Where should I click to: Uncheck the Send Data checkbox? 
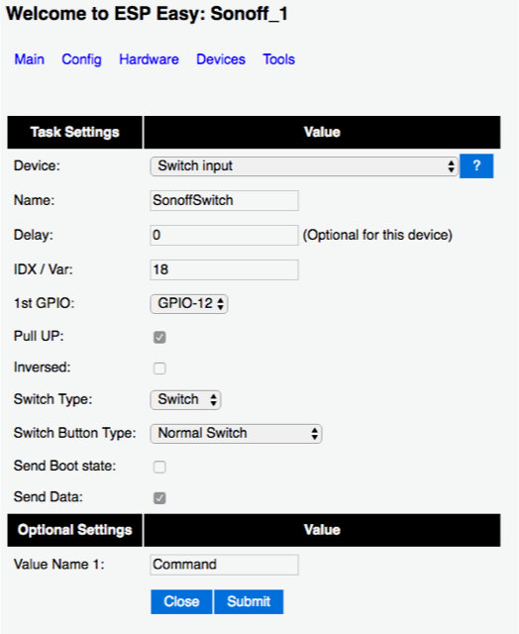click(x=159, y=497)
